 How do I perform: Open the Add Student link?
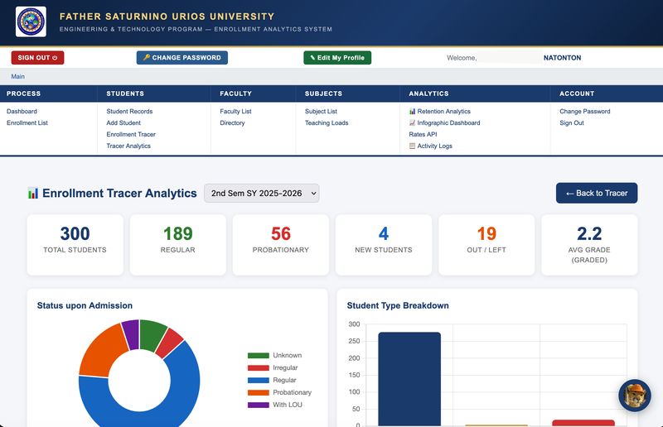(123, 123)
